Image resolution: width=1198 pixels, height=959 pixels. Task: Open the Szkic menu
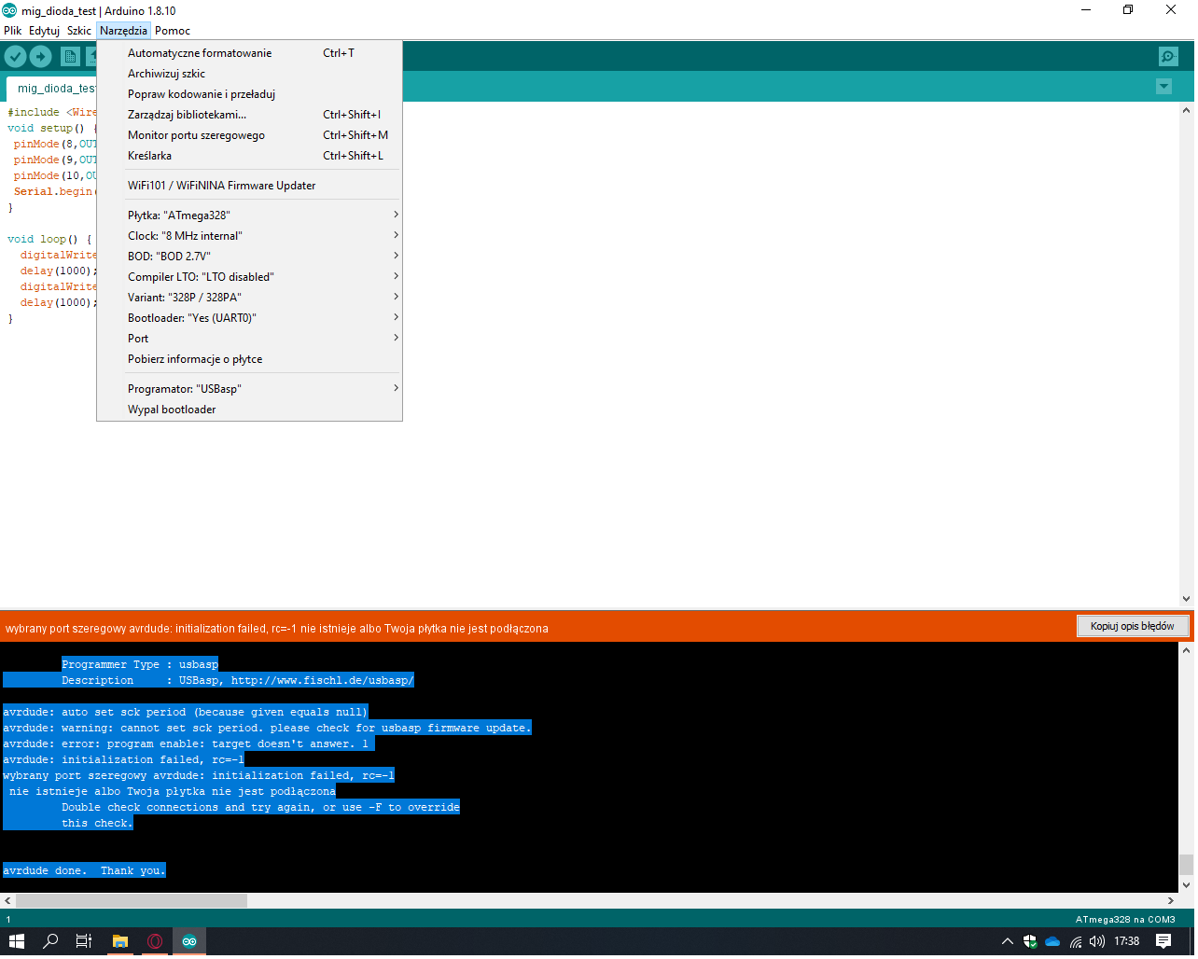pos(79,31)
